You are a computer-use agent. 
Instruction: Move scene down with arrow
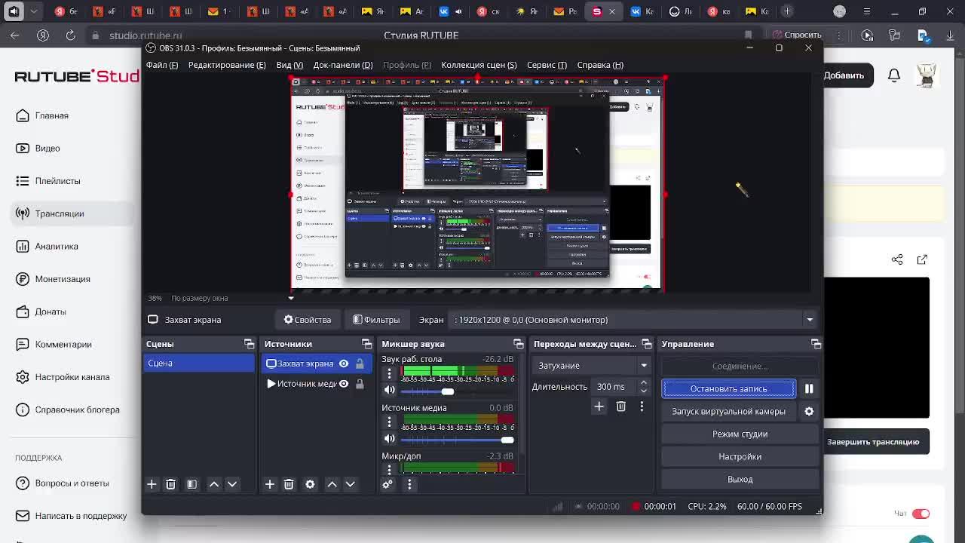click(x=232, y=484)
